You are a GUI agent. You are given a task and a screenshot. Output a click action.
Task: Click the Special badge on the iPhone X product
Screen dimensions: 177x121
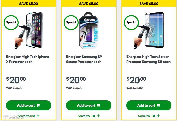(x=11, y=23)
